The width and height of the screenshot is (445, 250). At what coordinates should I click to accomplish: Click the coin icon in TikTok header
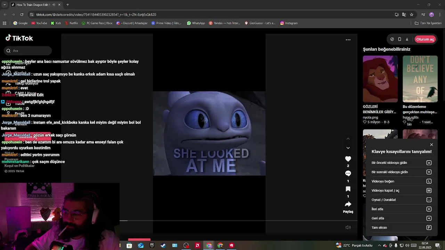(x=392, y=39)
